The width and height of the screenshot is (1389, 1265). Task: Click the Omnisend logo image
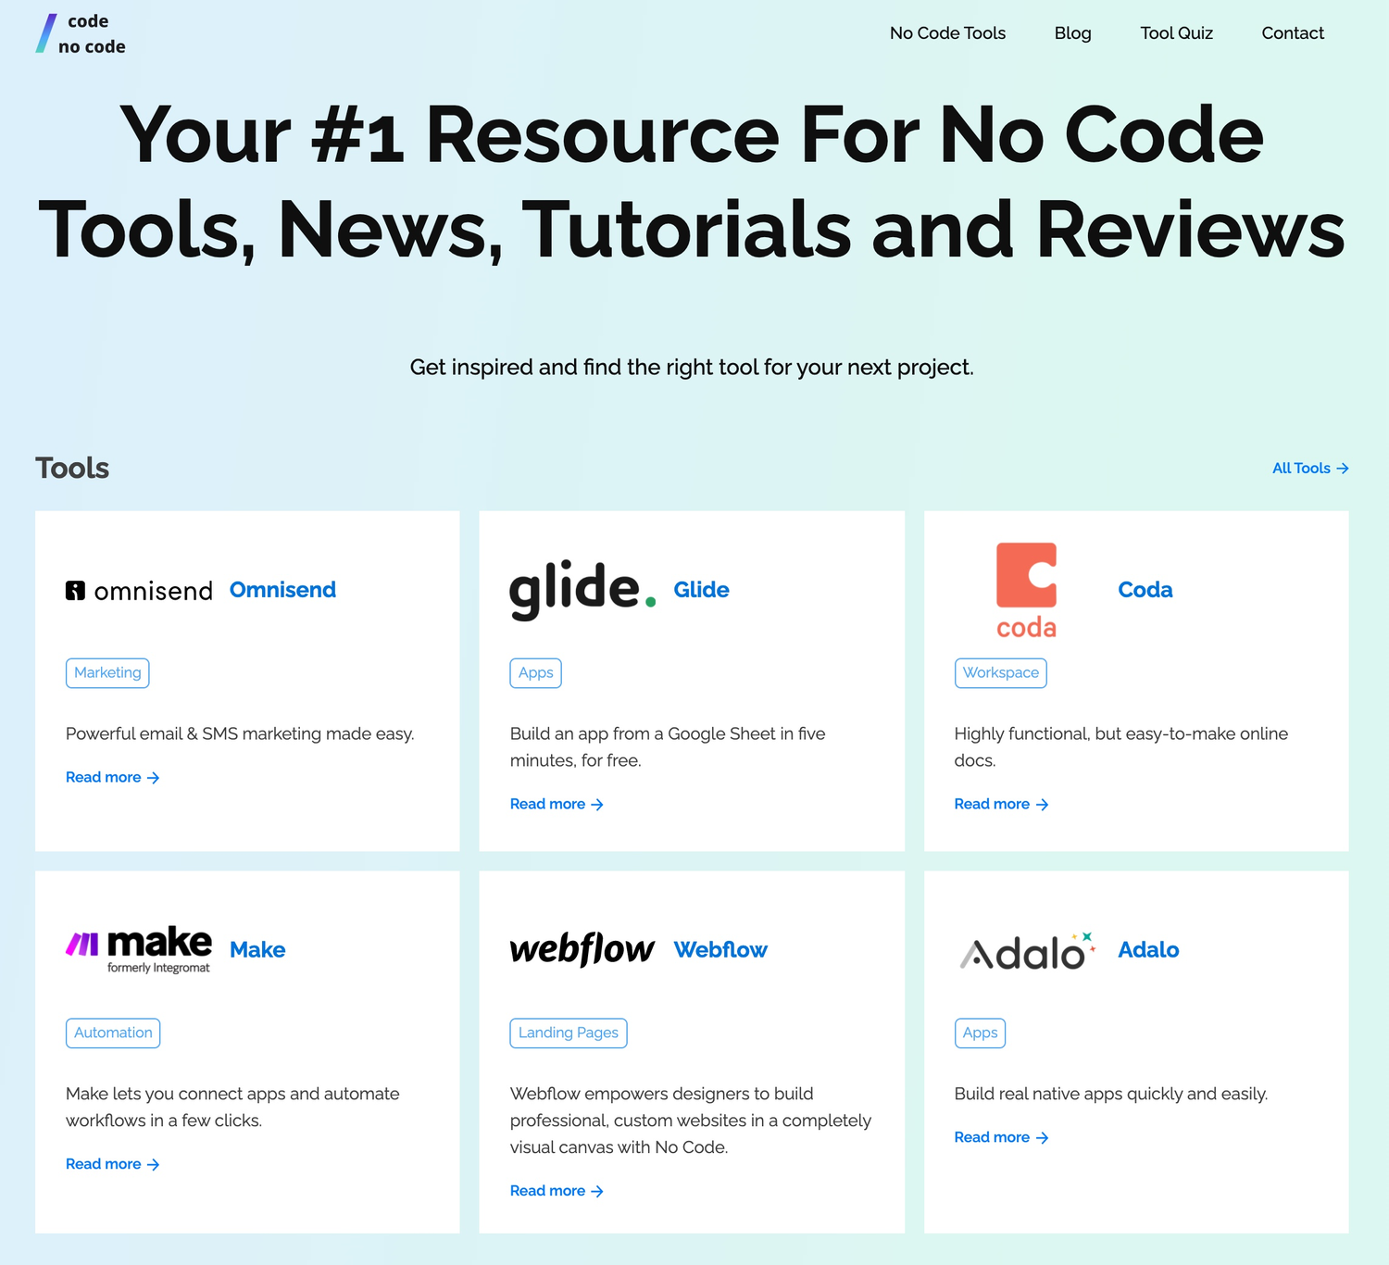139,591
